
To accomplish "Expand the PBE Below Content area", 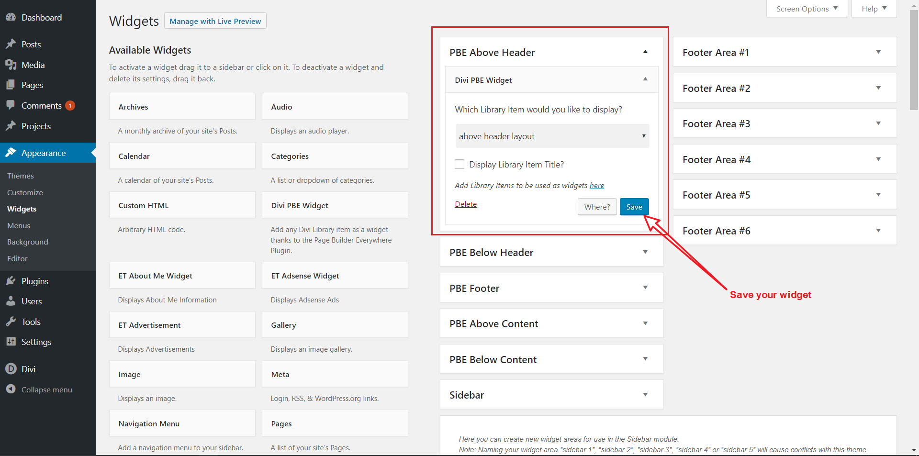I will coord(645,359).
